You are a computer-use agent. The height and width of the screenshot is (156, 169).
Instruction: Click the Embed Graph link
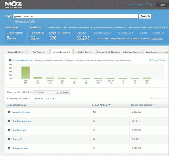(157, 60)
